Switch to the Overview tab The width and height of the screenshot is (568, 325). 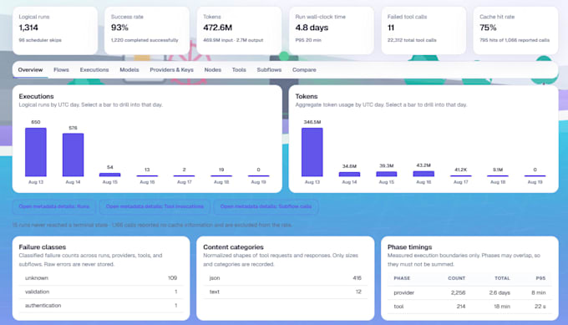point(30,69)
